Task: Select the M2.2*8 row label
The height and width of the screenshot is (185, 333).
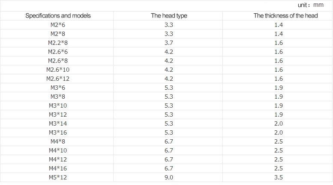Action: pos(58,43)
